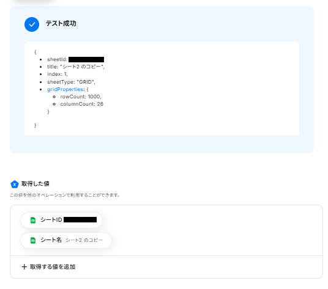Image resolution: width=328 pixels, height=289 pixels.
Task: Click the rowCount: 1000 entry
Action: point(81,97)
